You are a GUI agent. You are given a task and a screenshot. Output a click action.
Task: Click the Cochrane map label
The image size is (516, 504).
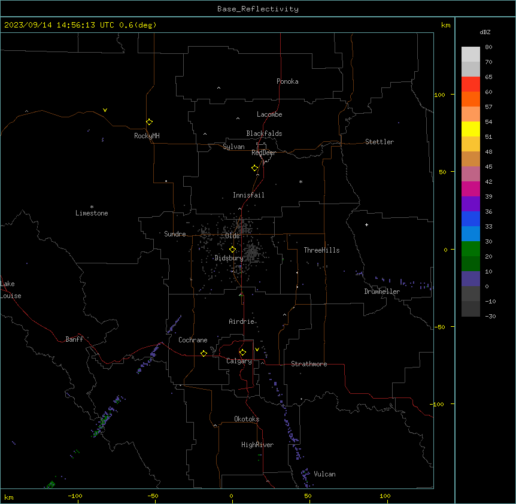pyautogui.click(x=193, y=340)
